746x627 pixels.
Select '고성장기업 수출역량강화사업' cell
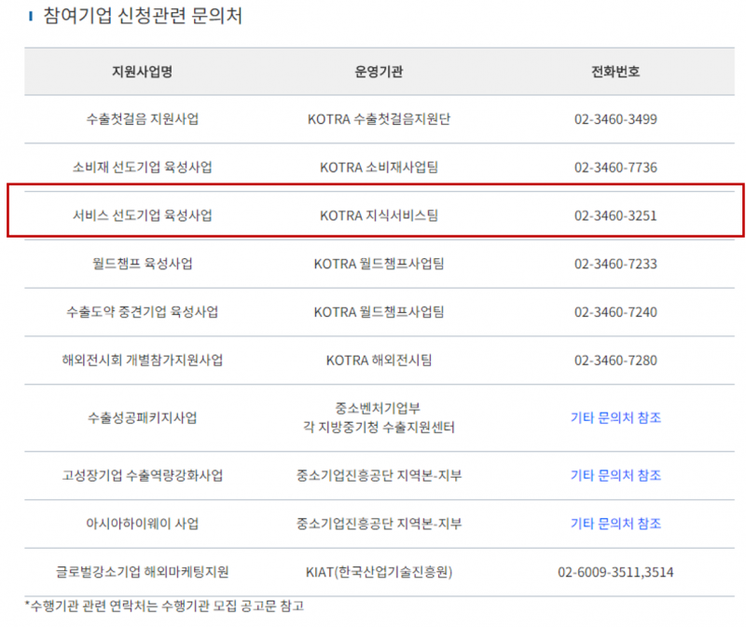point(143,475)
